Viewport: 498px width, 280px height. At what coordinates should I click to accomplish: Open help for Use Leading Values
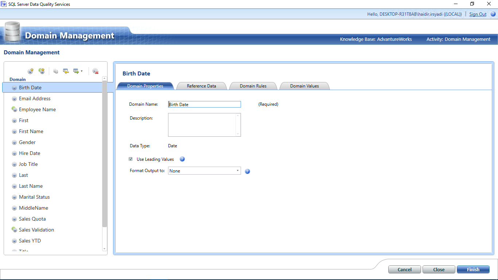(182, 159)
